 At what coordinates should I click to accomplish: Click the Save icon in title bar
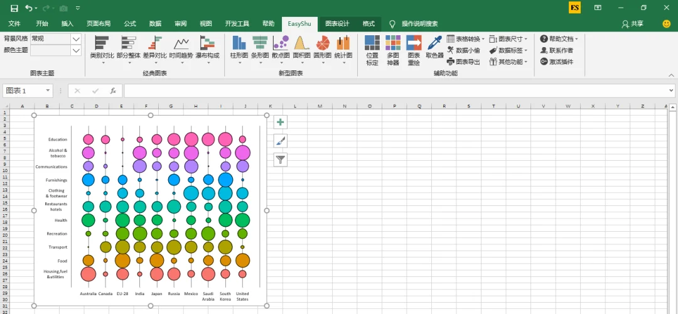pyautogui.click(x=14, y=8)
